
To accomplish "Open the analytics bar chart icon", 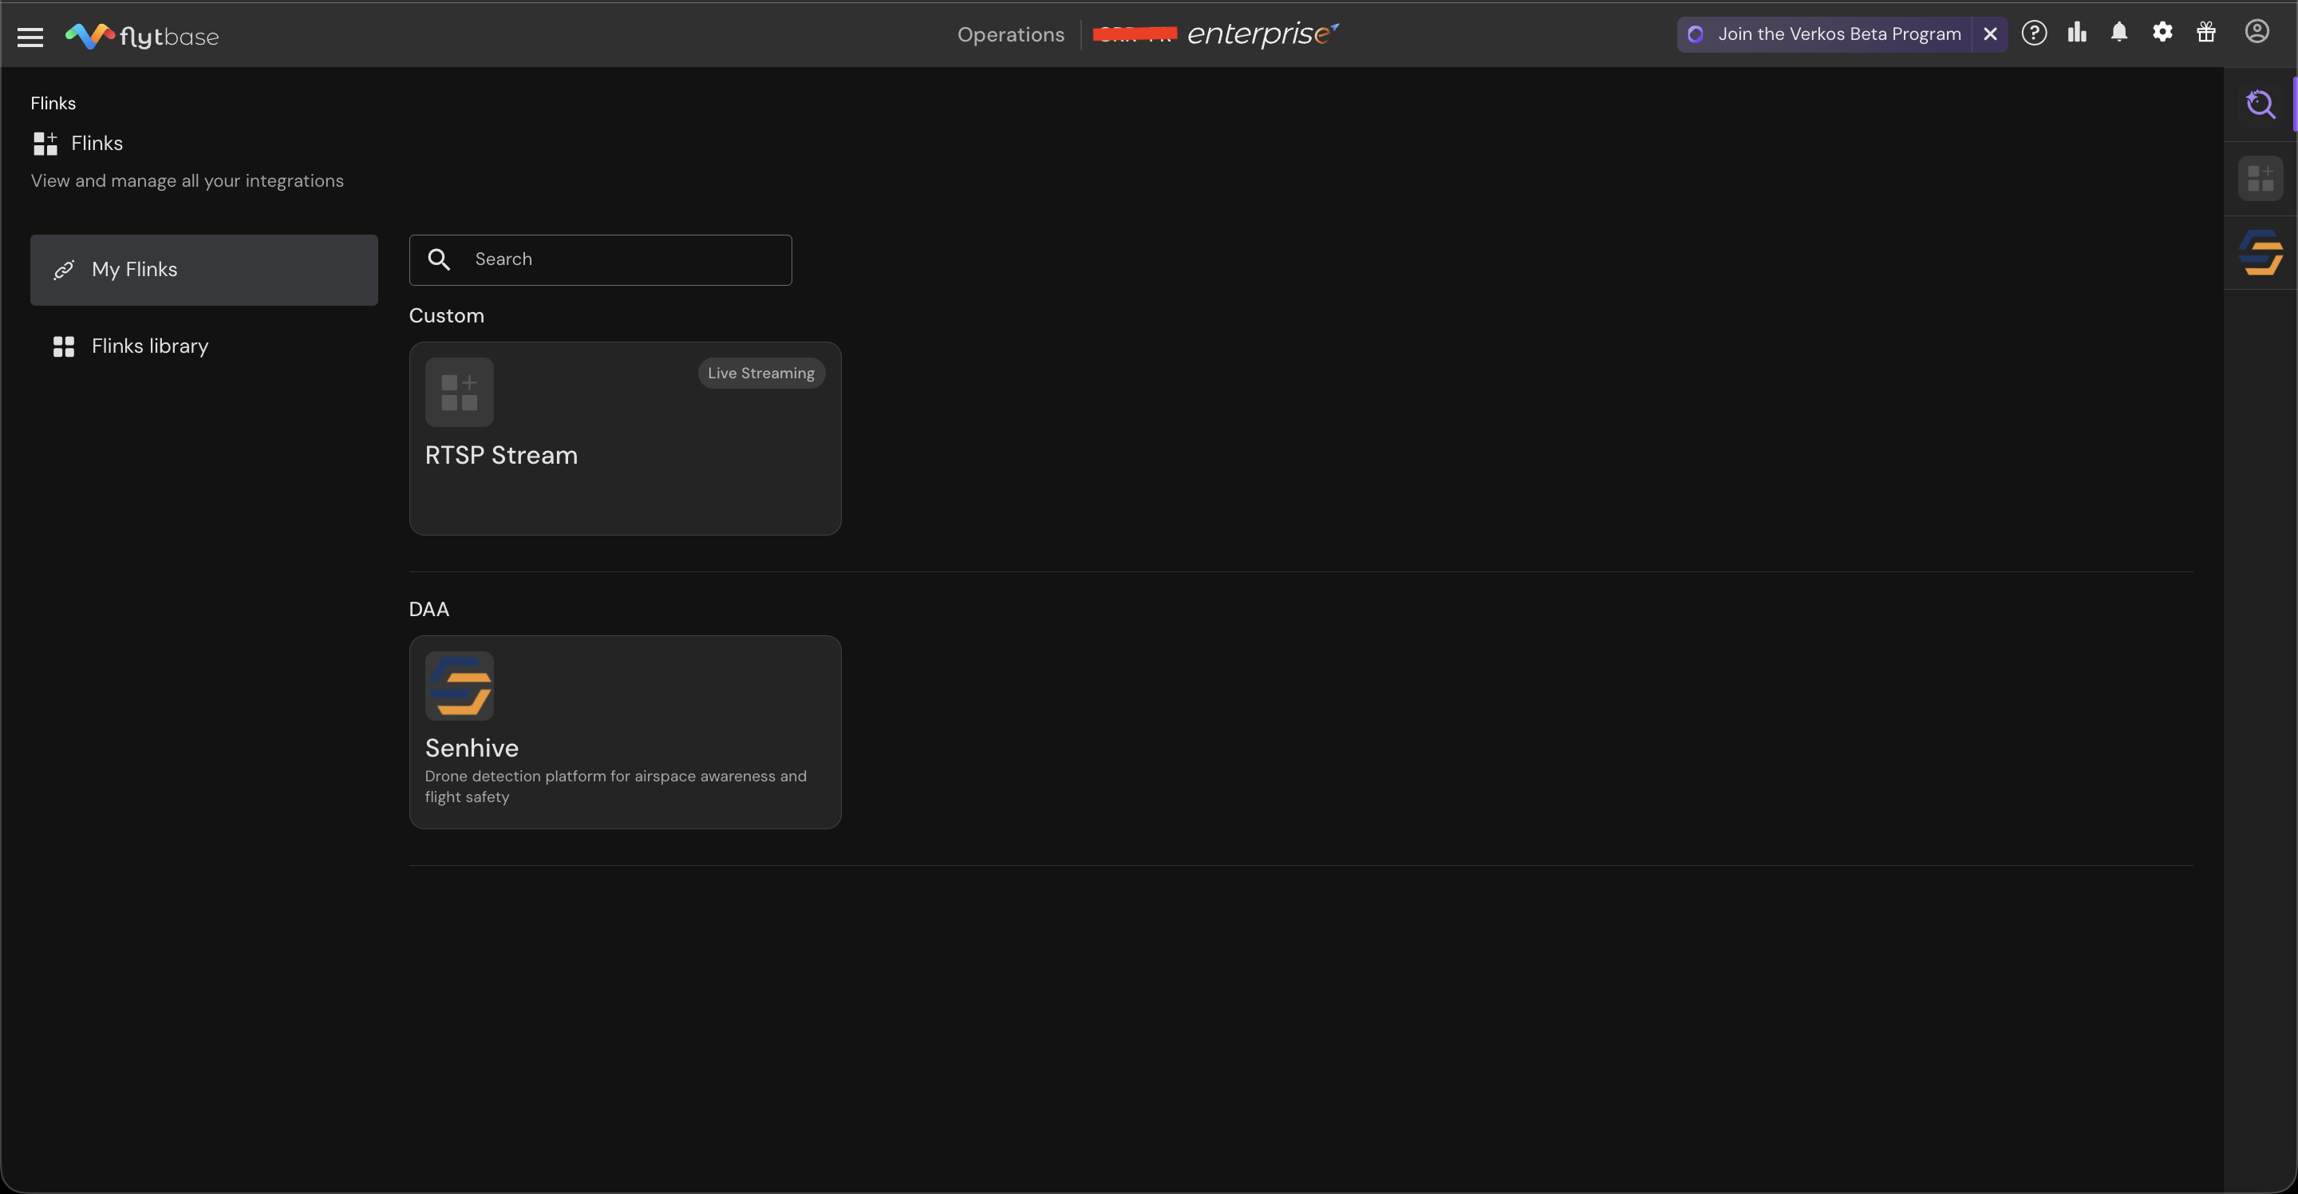I will click(2077, 33).
